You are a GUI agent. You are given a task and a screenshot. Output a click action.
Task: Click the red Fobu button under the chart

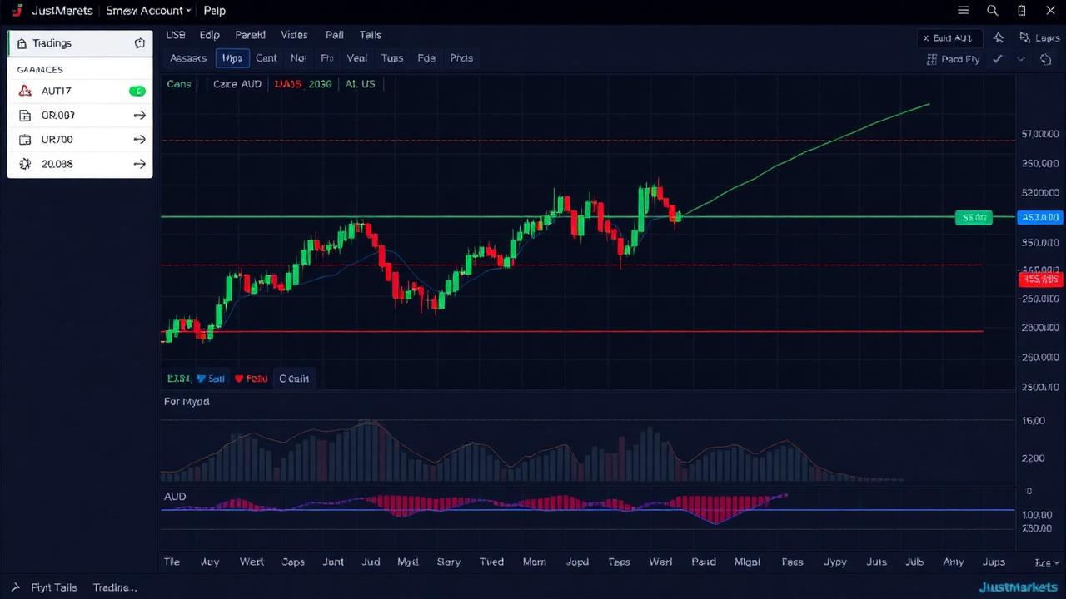(252, 379)
